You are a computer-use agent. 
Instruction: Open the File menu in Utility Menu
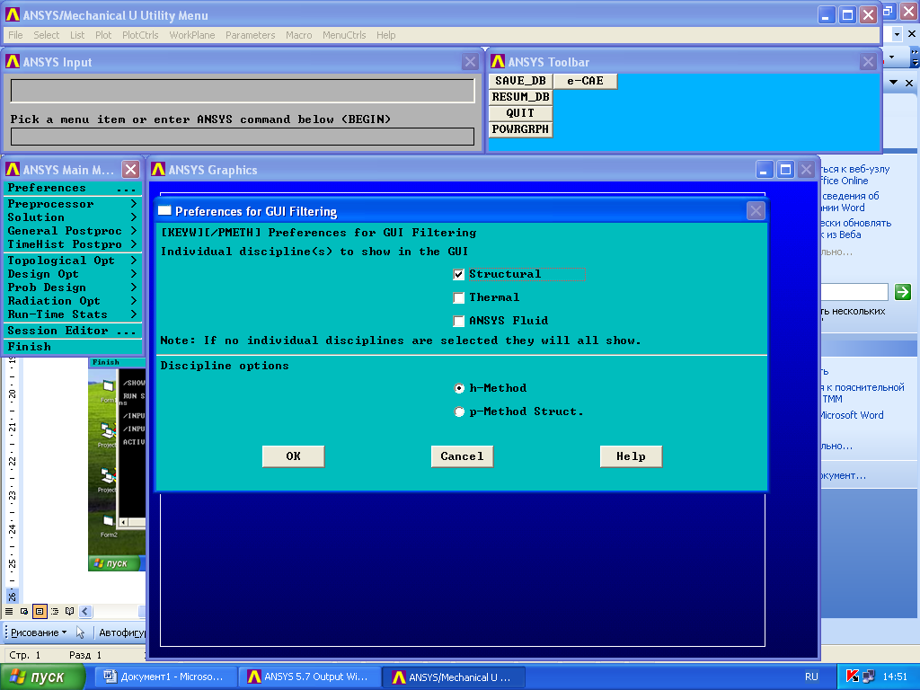coord(15,35)
